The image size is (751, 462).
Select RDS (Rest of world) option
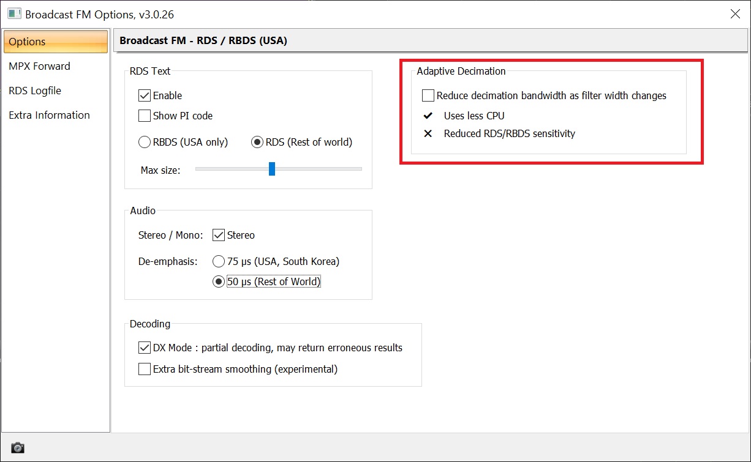(x=257, y=142)
